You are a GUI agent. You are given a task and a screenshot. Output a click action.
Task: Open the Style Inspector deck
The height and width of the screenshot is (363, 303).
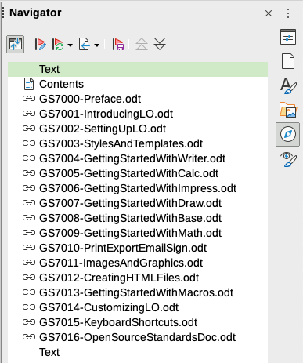tap(288, 159)
